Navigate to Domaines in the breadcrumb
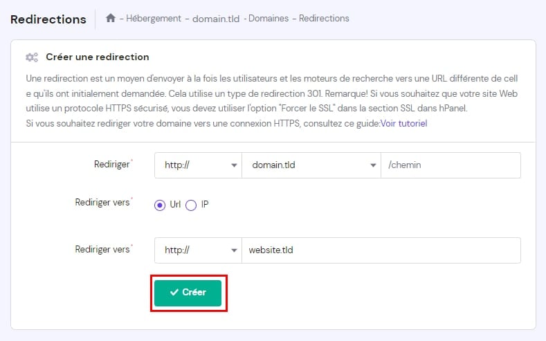Viewport: 546px width, 341px height. pos(269,19)
